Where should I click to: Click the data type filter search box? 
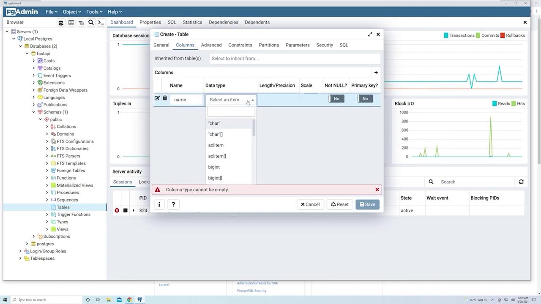[x=231, y=111]
